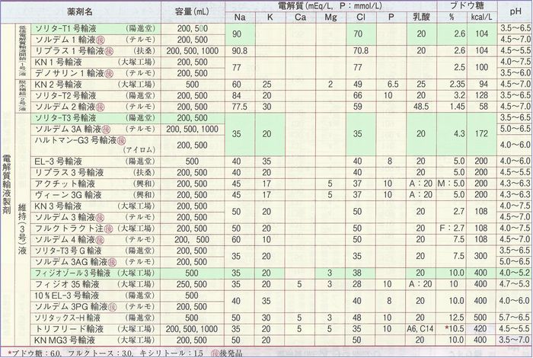Select the pH range 5.7~6.5
This screenshot has height=358, width=533.
click(515, 318)
